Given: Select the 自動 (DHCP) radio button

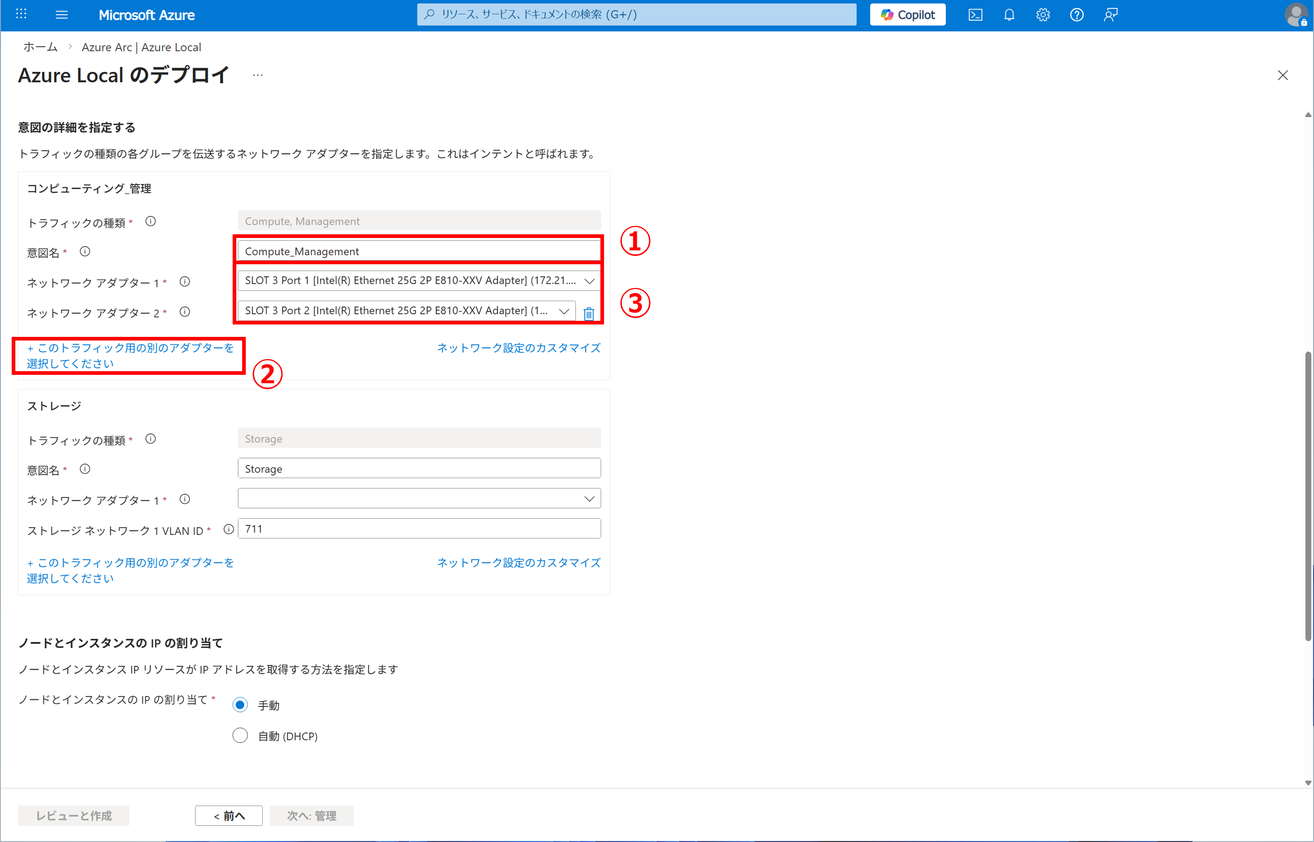Looking at the screenshot, I should 240,735.
